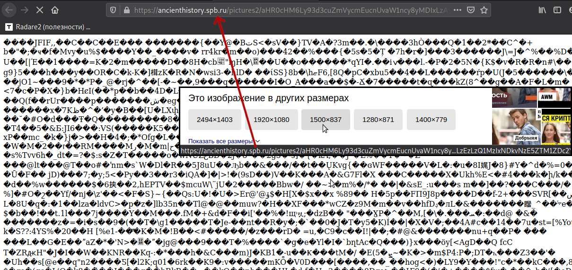Go back with the browser back arrow
572x270 pixels.
tap(9, 9)
